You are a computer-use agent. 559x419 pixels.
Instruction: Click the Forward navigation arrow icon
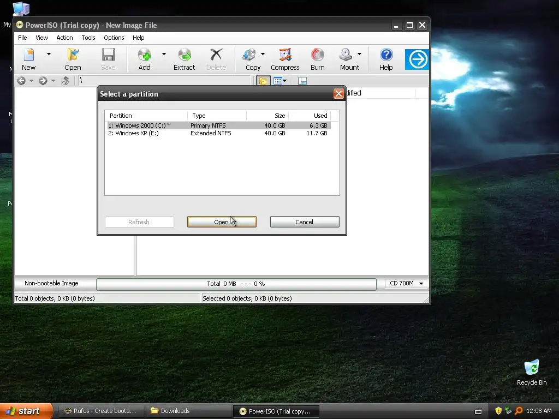(x=43, y=81)
